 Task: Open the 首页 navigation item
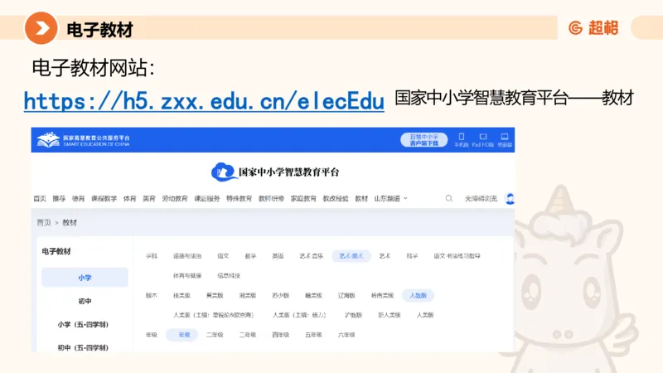click(x=40, y=198)
